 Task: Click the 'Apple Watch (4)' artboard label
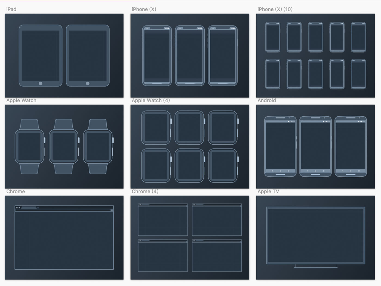click(x=151, y=100)
